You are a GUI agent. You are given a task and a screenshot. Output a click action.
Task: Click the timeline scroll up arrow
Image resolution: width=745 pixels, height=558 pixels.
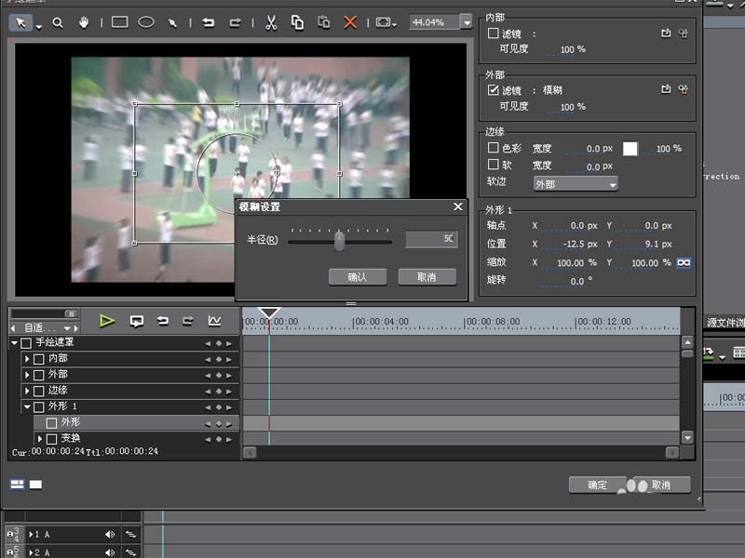click(687, 341)
